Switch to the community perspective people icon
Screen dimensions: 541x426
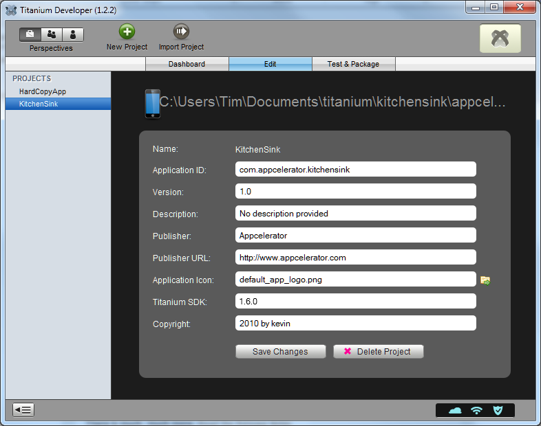point(52,34)
